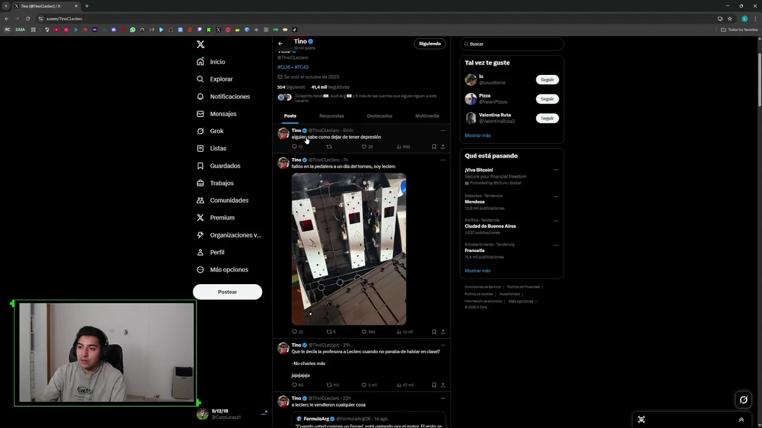This screenshot has width=762, height=428.
Task: Open Grok from sidebar
Action: point(210,131)
